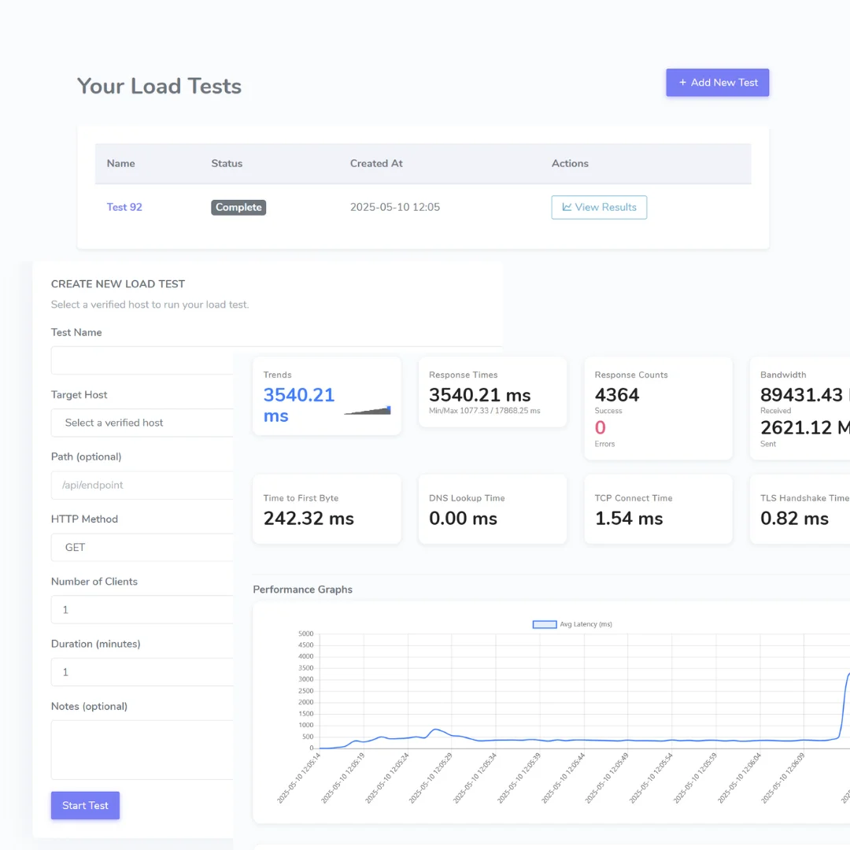This screenshot has width=850, height=850.
Task: Click the Performance Graphs heading
Action: point(302,589)
